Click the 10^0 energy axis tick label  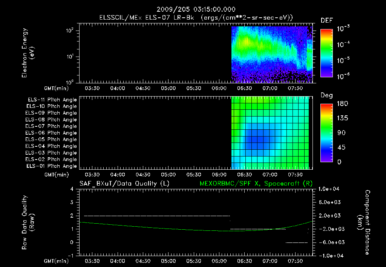[70, 82]
